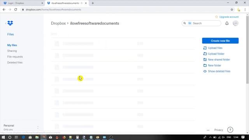Click the Dropbox logo in the sidebar

point(10,23)
